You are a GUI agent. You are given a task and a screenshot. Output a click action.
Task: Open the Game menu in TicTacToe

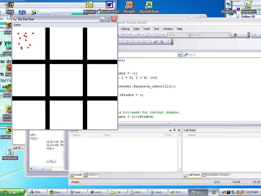click(17, 25)
